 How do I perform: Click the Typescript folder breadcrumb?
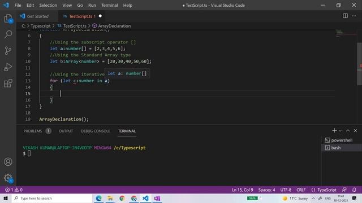41,26
